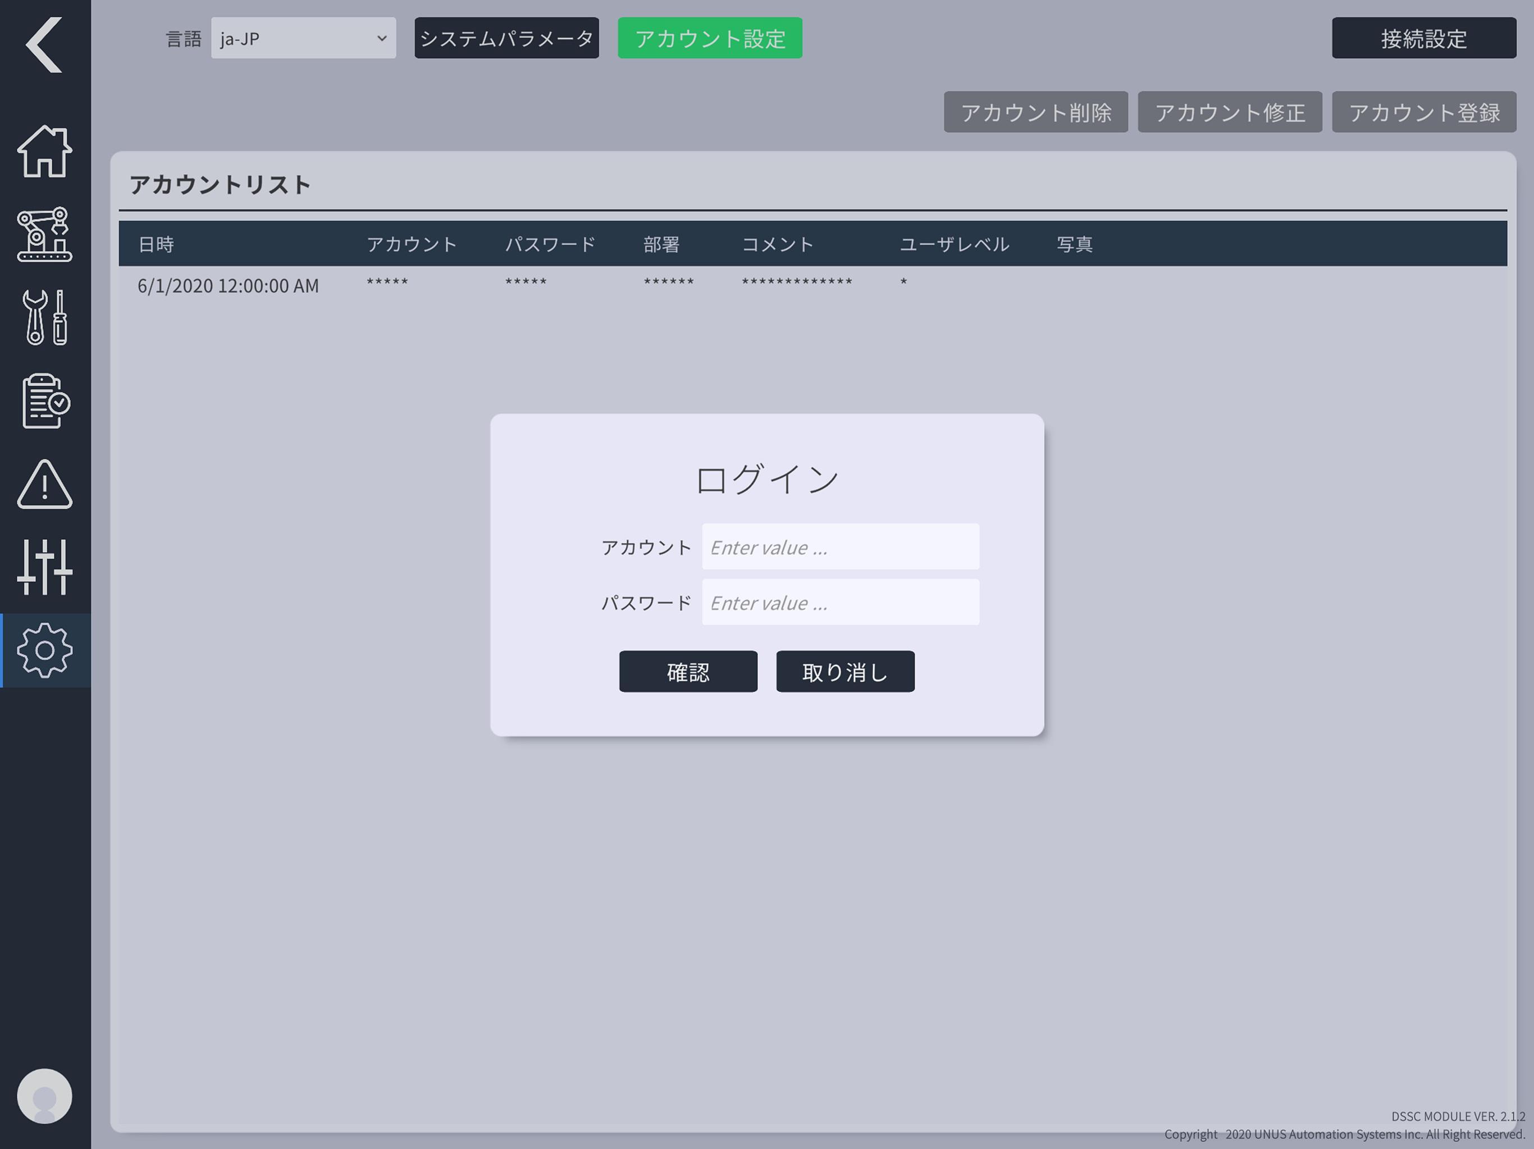The image size is (1534, 1149).
Task: Open the warning triangle alarm icon
Action: click(x=44, y=484)
